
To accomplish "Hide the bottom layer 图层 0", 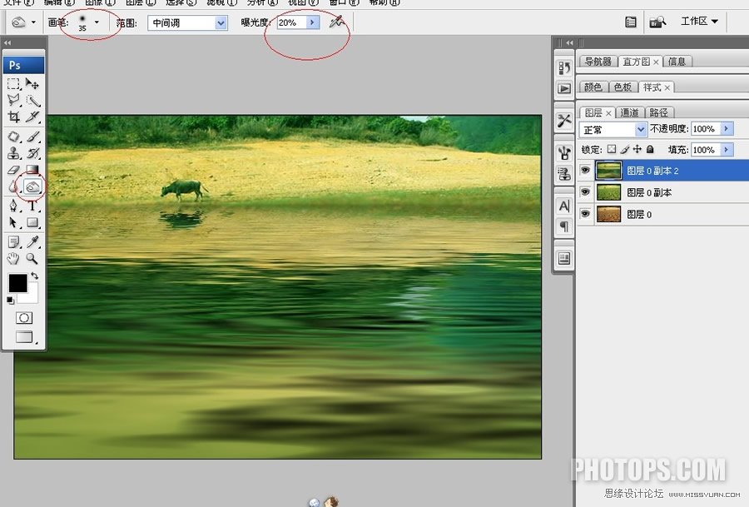I will [585, 214].
